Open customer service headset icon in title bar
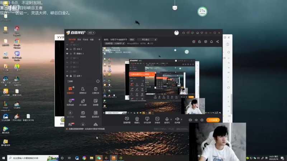The height and width of the screenshot is (161, 287). click(x=183, y=33)
